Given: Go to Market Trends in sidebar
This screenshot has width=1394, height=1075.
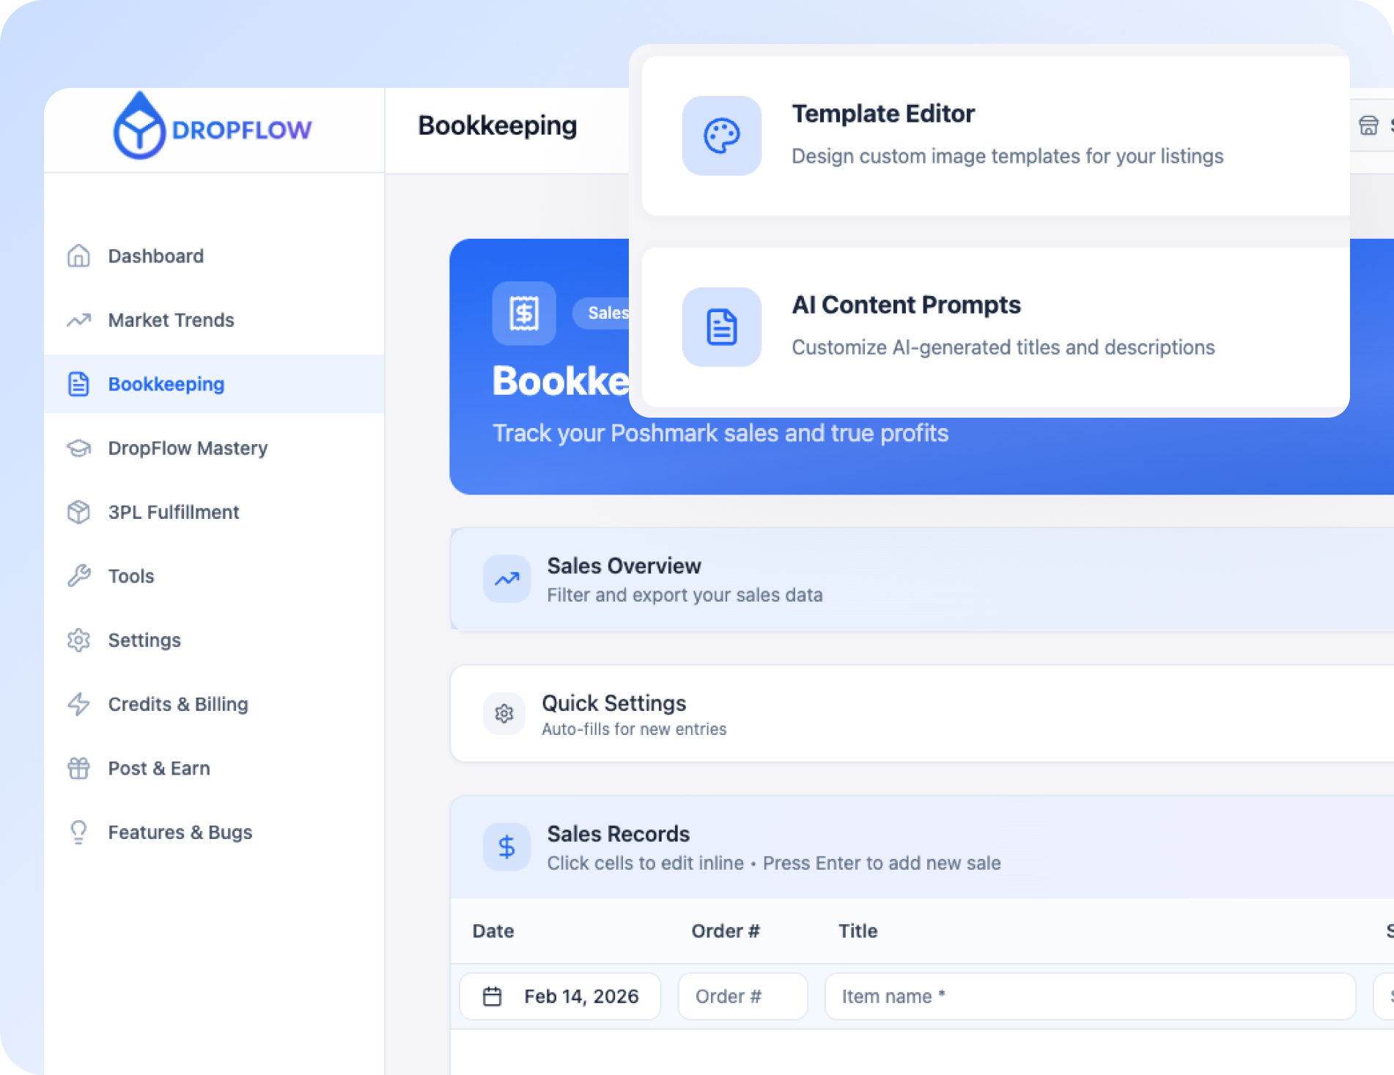Looking at the screenshot, I should point(171,320).
